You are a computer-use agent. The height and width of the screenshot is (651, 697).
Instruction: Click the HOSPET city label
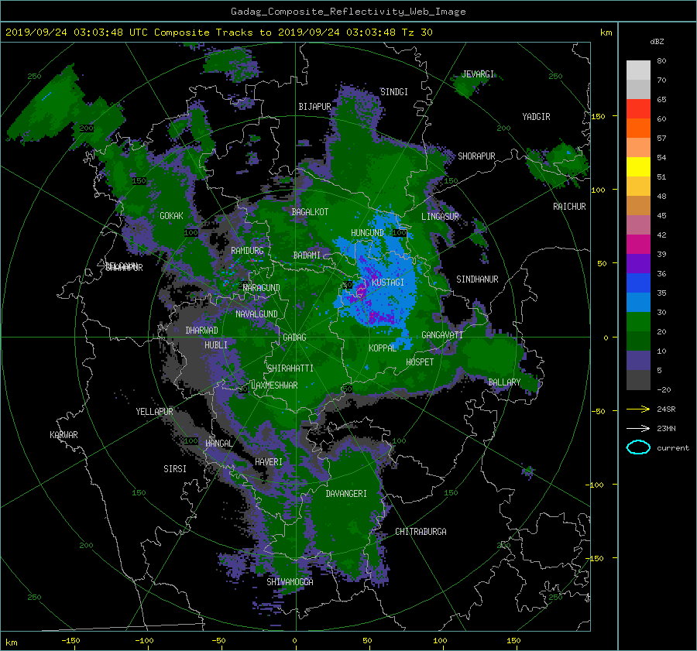pyautogui.click(x=420, y=362)
